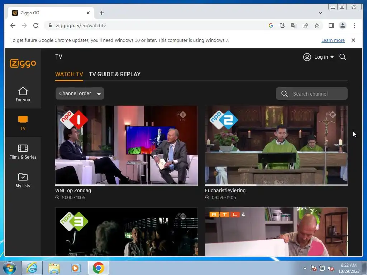Share this page icon
This screenshot has width=367, height=275.
pos(305,25)
